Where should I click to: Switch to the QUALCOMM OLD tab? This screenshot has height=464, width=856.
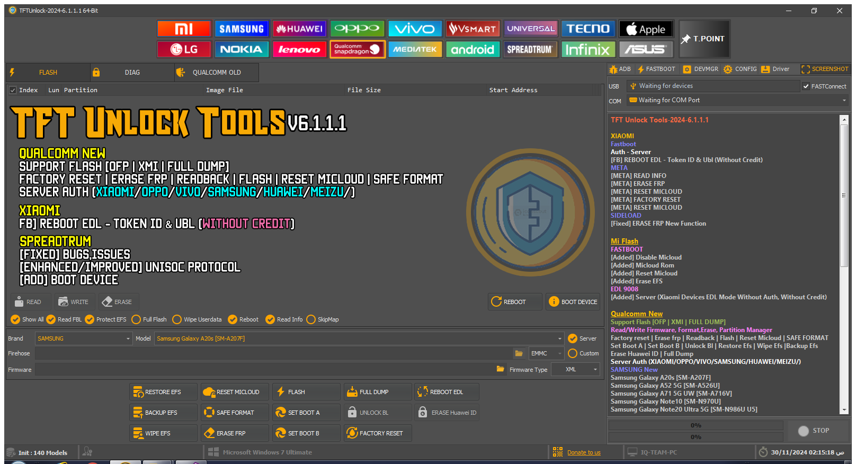(x=216, y=73)
